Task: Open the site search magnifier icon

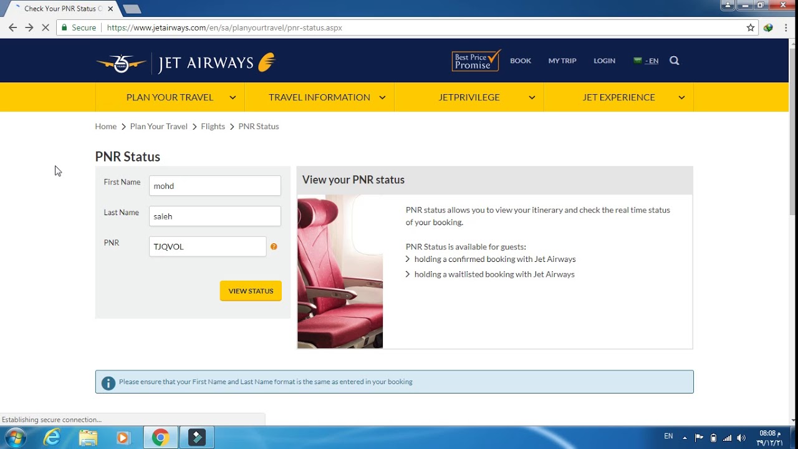Action: (674, 60)
